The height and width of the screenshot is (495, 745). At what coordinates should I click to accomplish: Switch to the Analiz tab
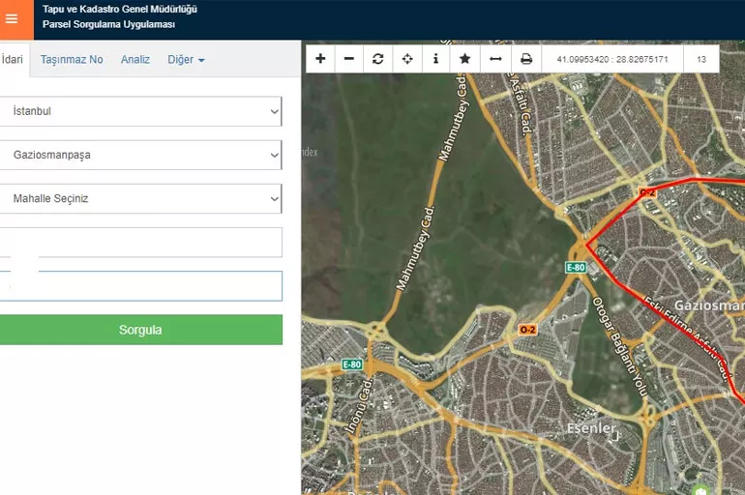[x=135, y=60]
